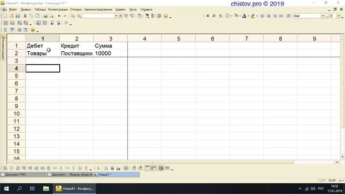
Task: Switch to the Новый1 tab
Action: (116, 175)
